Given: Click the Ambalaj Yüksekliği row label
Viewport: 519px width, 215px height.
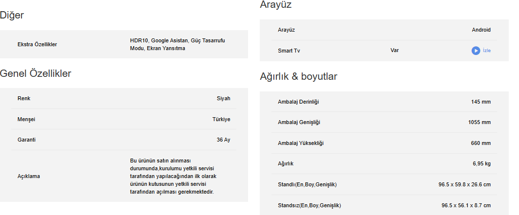Looking at the screenshot, I should pos(301,143).
